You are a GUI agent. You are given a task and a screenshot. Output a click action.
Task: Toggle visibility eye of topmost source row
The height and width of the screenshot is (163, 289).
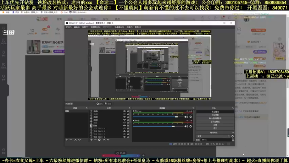pyautogui.click(x=124, y=111)
